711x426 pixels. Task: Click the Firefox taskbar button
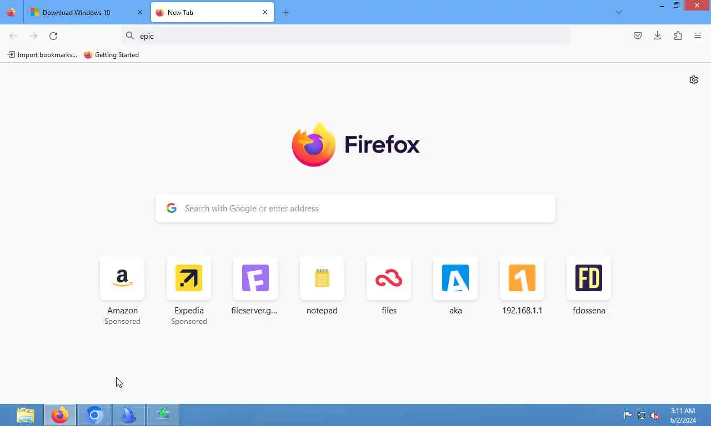60,415
